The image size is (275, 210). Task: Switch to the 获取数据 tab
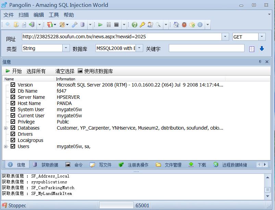click(46, 165)
